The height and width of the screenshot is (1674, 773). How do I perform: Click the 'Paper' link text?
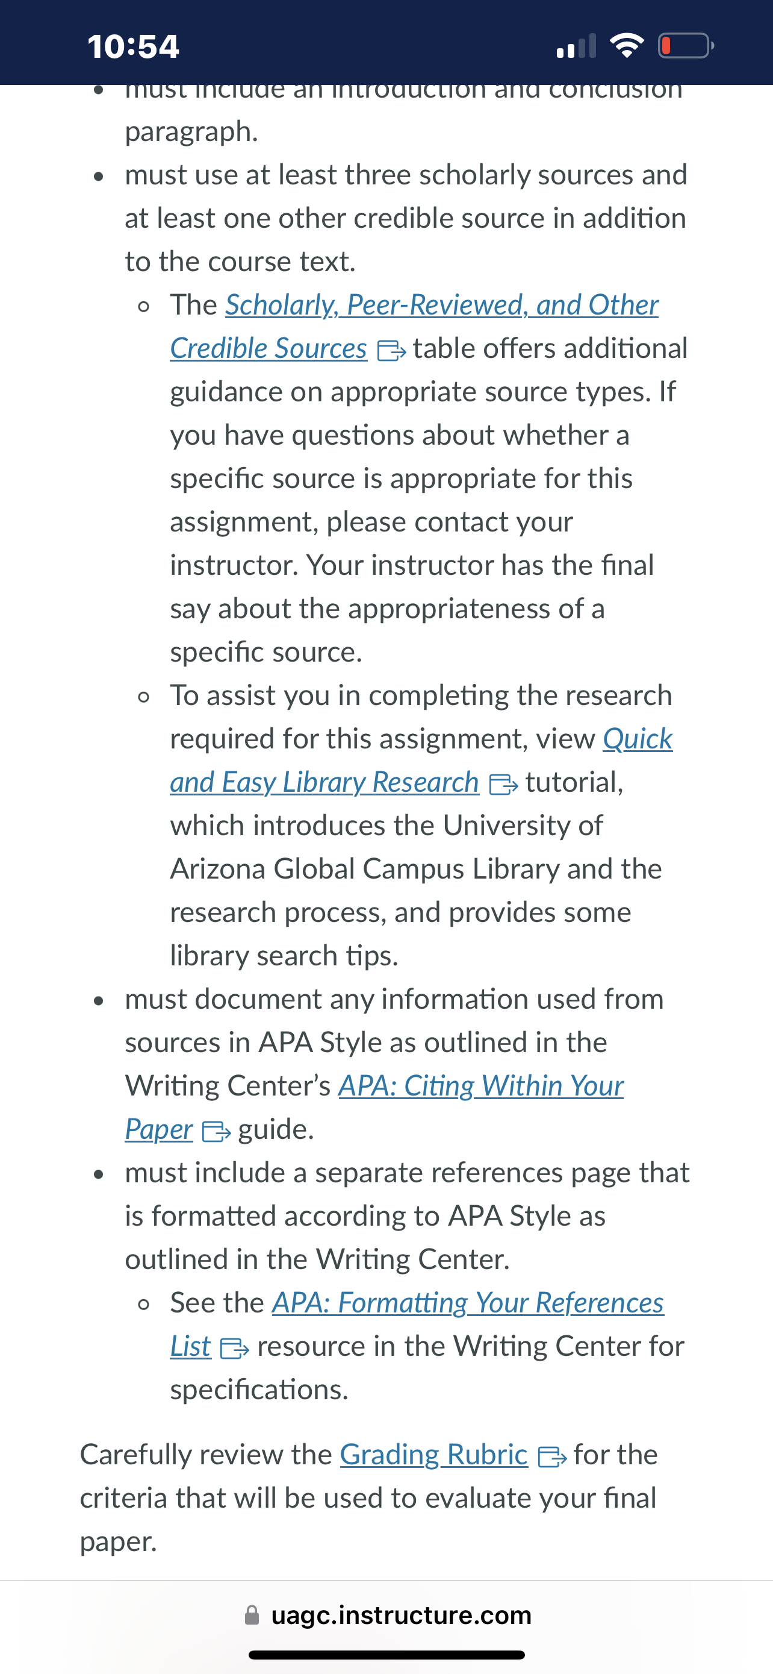(x=159, y=1130)
